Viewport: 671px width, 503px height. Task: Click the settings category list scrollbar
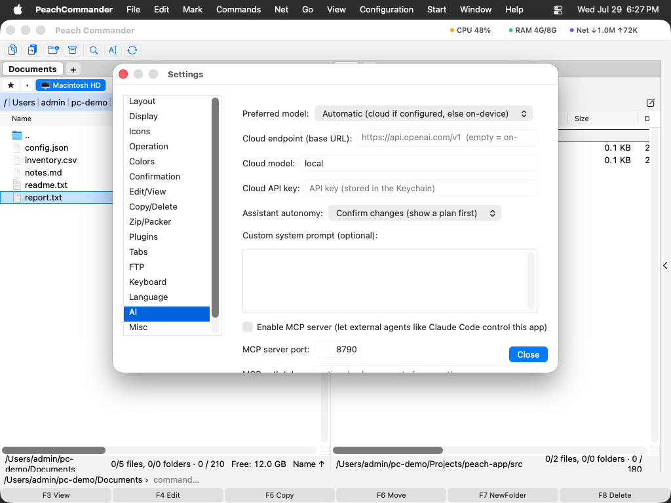(x=215, y=208)
